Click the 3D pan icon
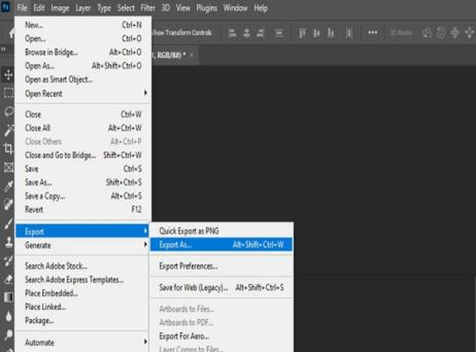 point(454,32)
